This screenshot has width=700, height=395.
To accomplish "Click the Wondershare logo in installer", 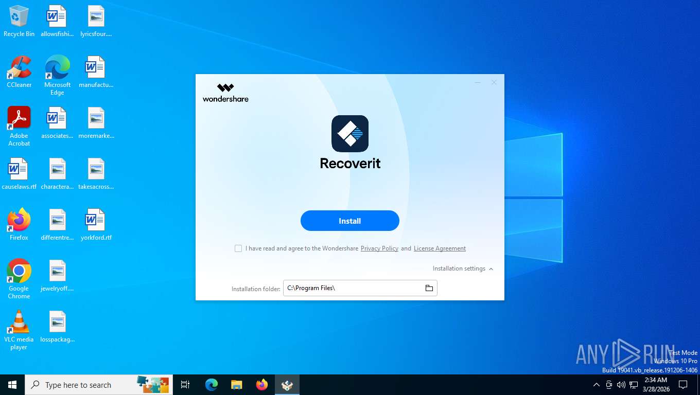I will tap(225, 93).
